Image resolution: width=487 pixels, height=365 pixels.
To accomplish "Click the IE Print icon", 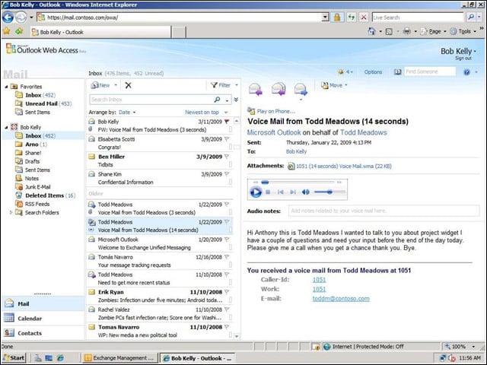I will click(407, 31).
